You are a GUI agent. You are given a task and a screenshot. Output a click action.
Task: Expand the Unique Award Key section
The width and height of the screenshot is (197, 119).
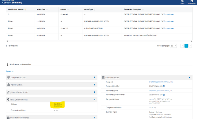tap(94, 77)
